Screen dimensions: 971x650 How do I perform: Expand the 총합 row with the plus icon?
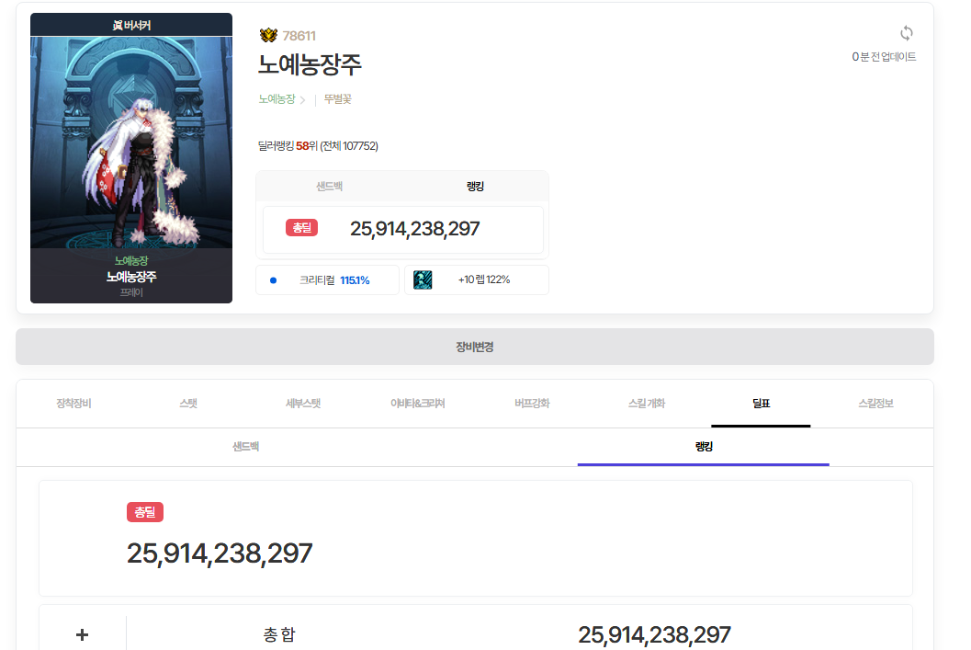[82, 634]
